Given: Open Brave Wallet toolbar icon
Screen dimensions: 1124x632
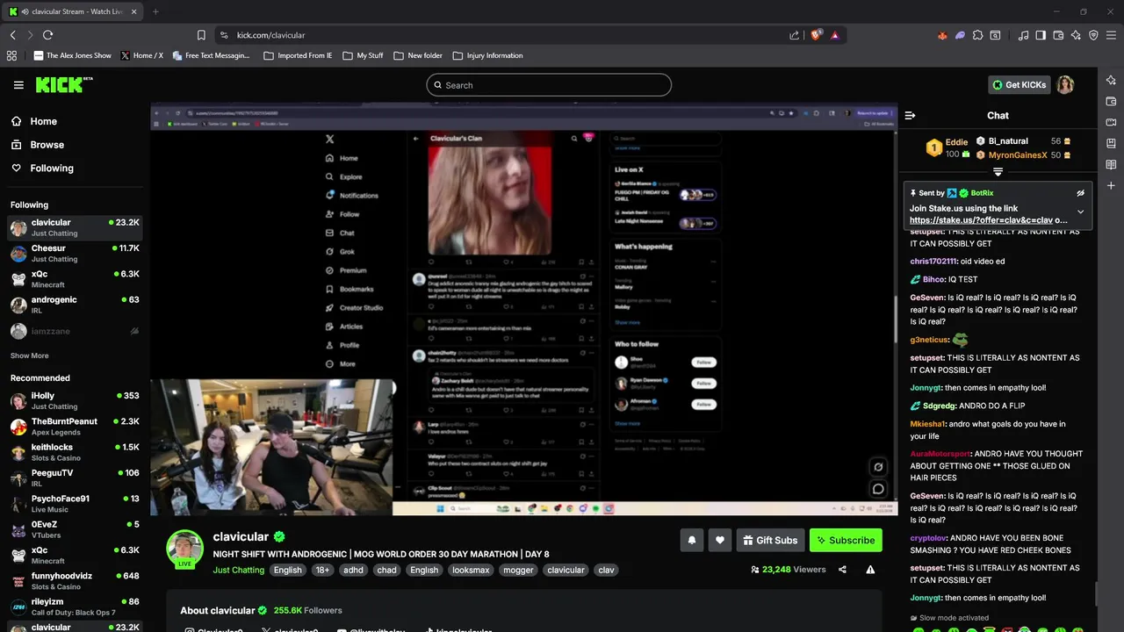Looking at the screenshot, I should (x=1058, y=35).
